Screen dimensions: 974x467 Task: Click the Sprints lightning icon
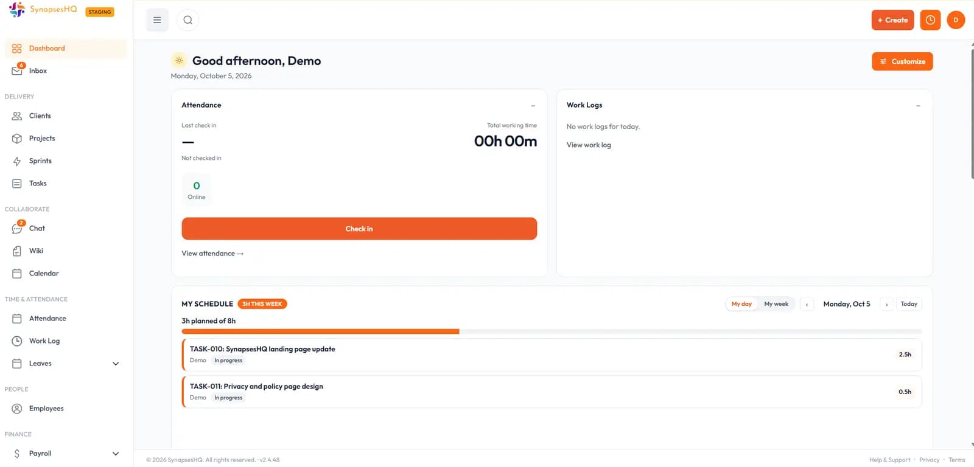click(17, 161)
